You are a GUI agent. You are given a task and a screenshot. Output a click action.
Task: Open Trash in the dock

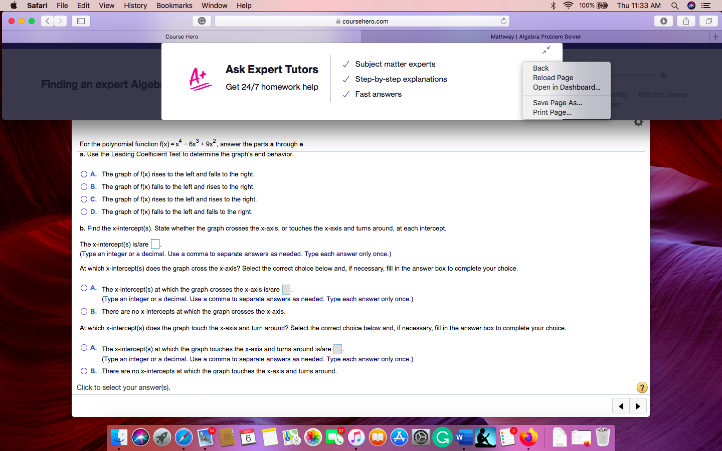tap(603, 437)
